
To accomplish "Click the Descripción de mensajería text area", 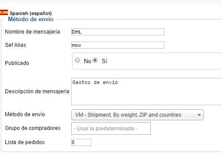I will [x=146, y=91].
